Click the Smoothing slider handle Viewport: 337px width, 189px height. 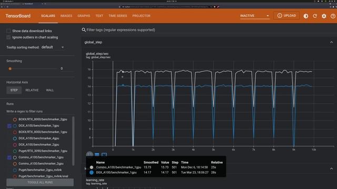point(10,69)
